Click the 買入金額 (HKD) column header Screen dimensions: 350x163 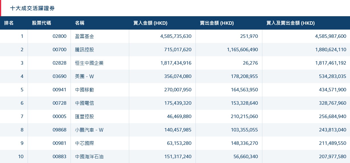[150, 23]
